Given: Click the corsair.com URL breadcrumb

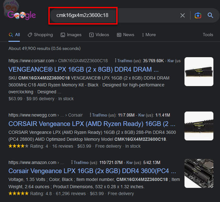Looking at the screenshot, I should 58,61.
